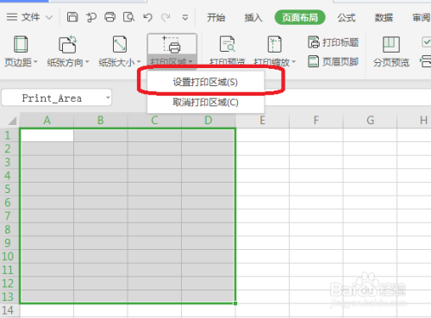431x318 pixels.
Task: Open the name box dropdown arrow
Action: (x=108, y=97)
